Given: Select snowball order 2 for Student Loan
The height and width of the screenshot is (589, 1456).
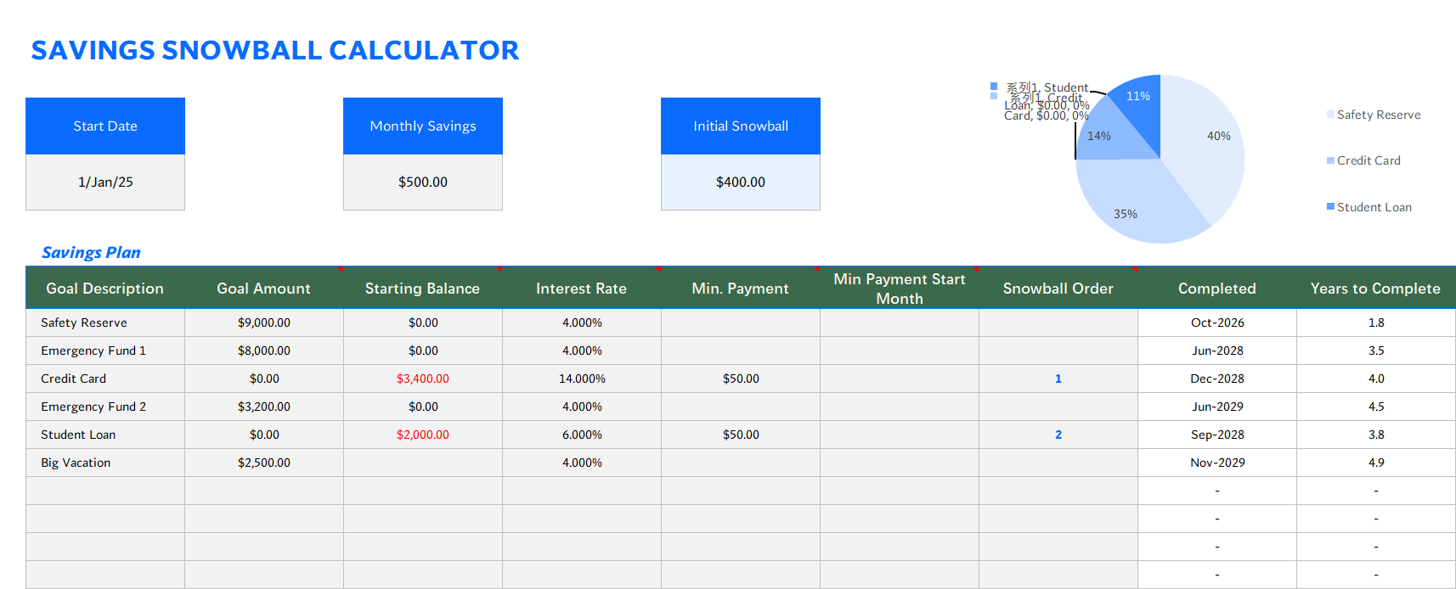Looking at the screenshot, I should (x=1058, y=435).
